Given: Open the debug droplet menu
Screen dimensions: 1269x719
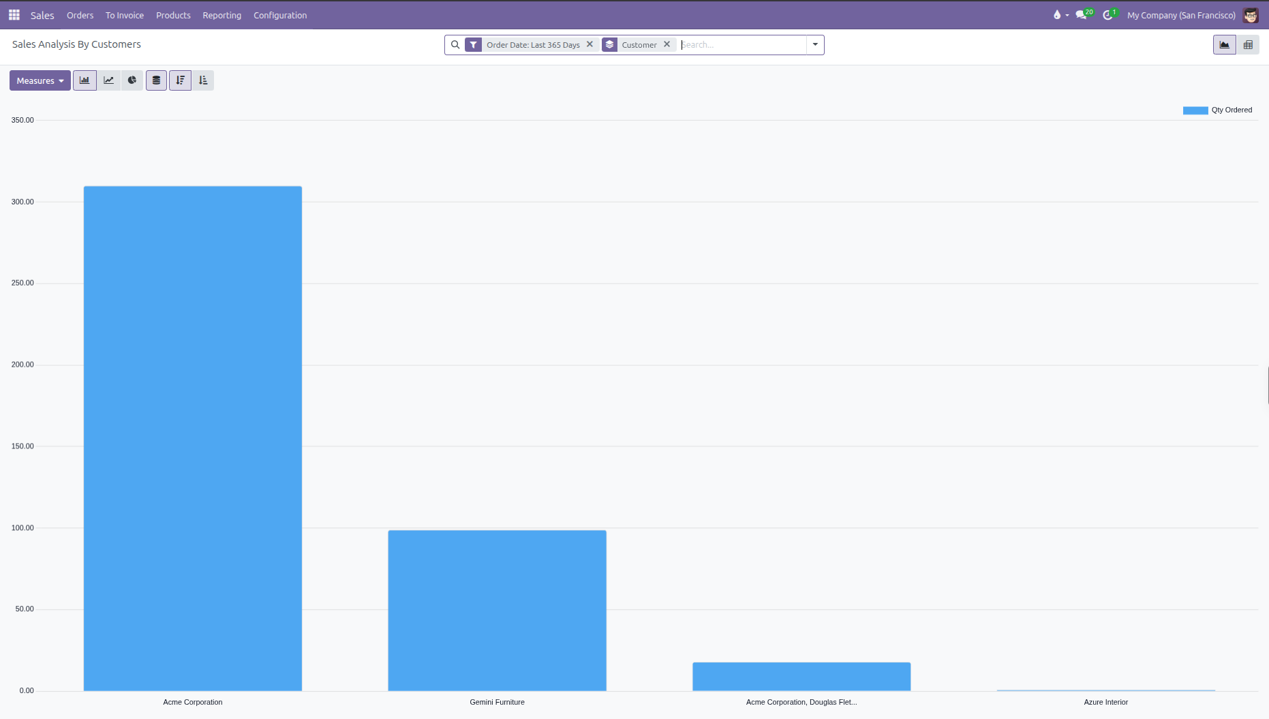Looking at the screenshot, I should point(1060,15).
